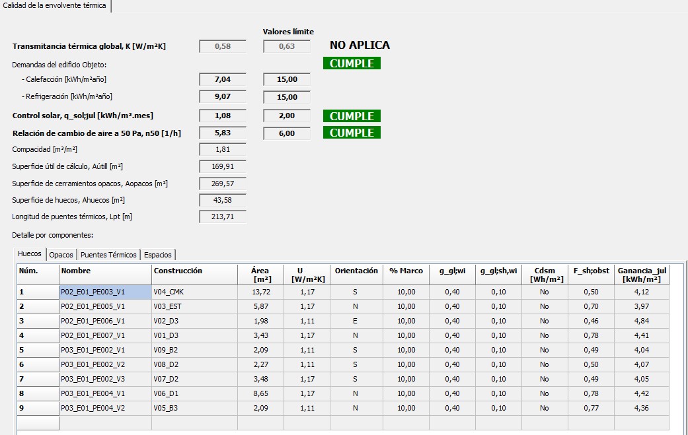688x435 pixels.
Task: Switch to the Huecos tab
Action: click(x=30, y=253)
